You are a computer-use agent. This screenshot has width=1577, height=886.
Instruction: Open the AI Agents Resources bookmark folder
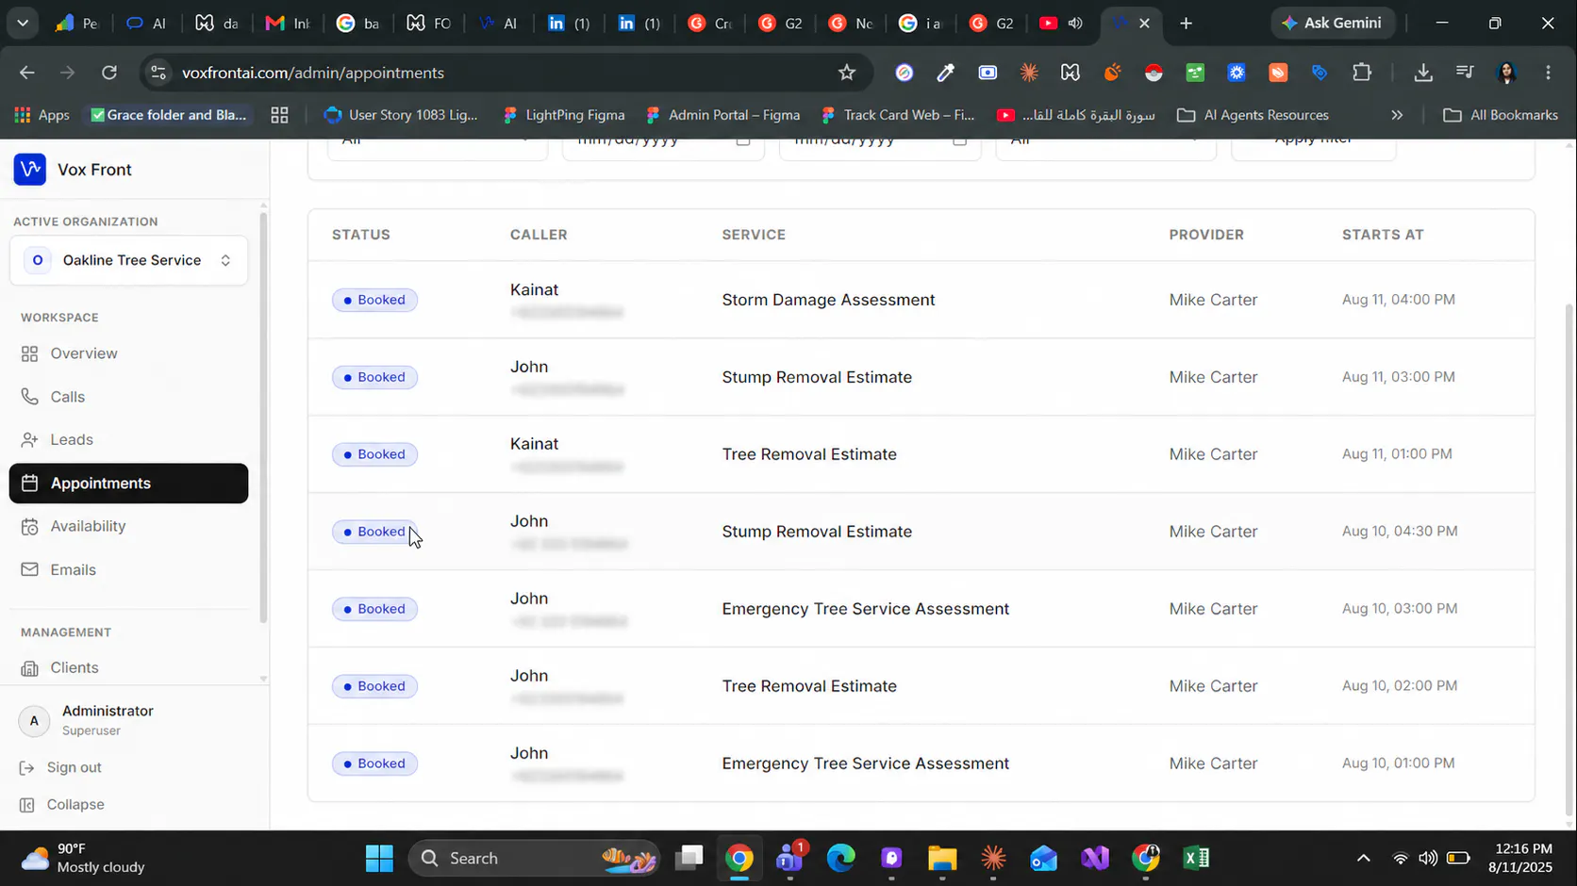pyautogui.click(x=1253, y=115)
